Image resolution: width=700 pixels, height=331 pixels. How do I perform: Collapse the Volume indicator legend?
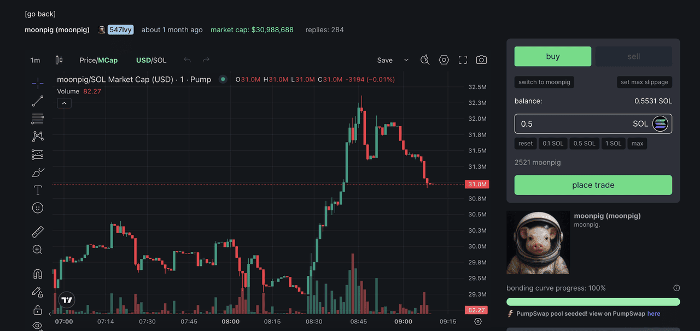[x=64, y=103]
